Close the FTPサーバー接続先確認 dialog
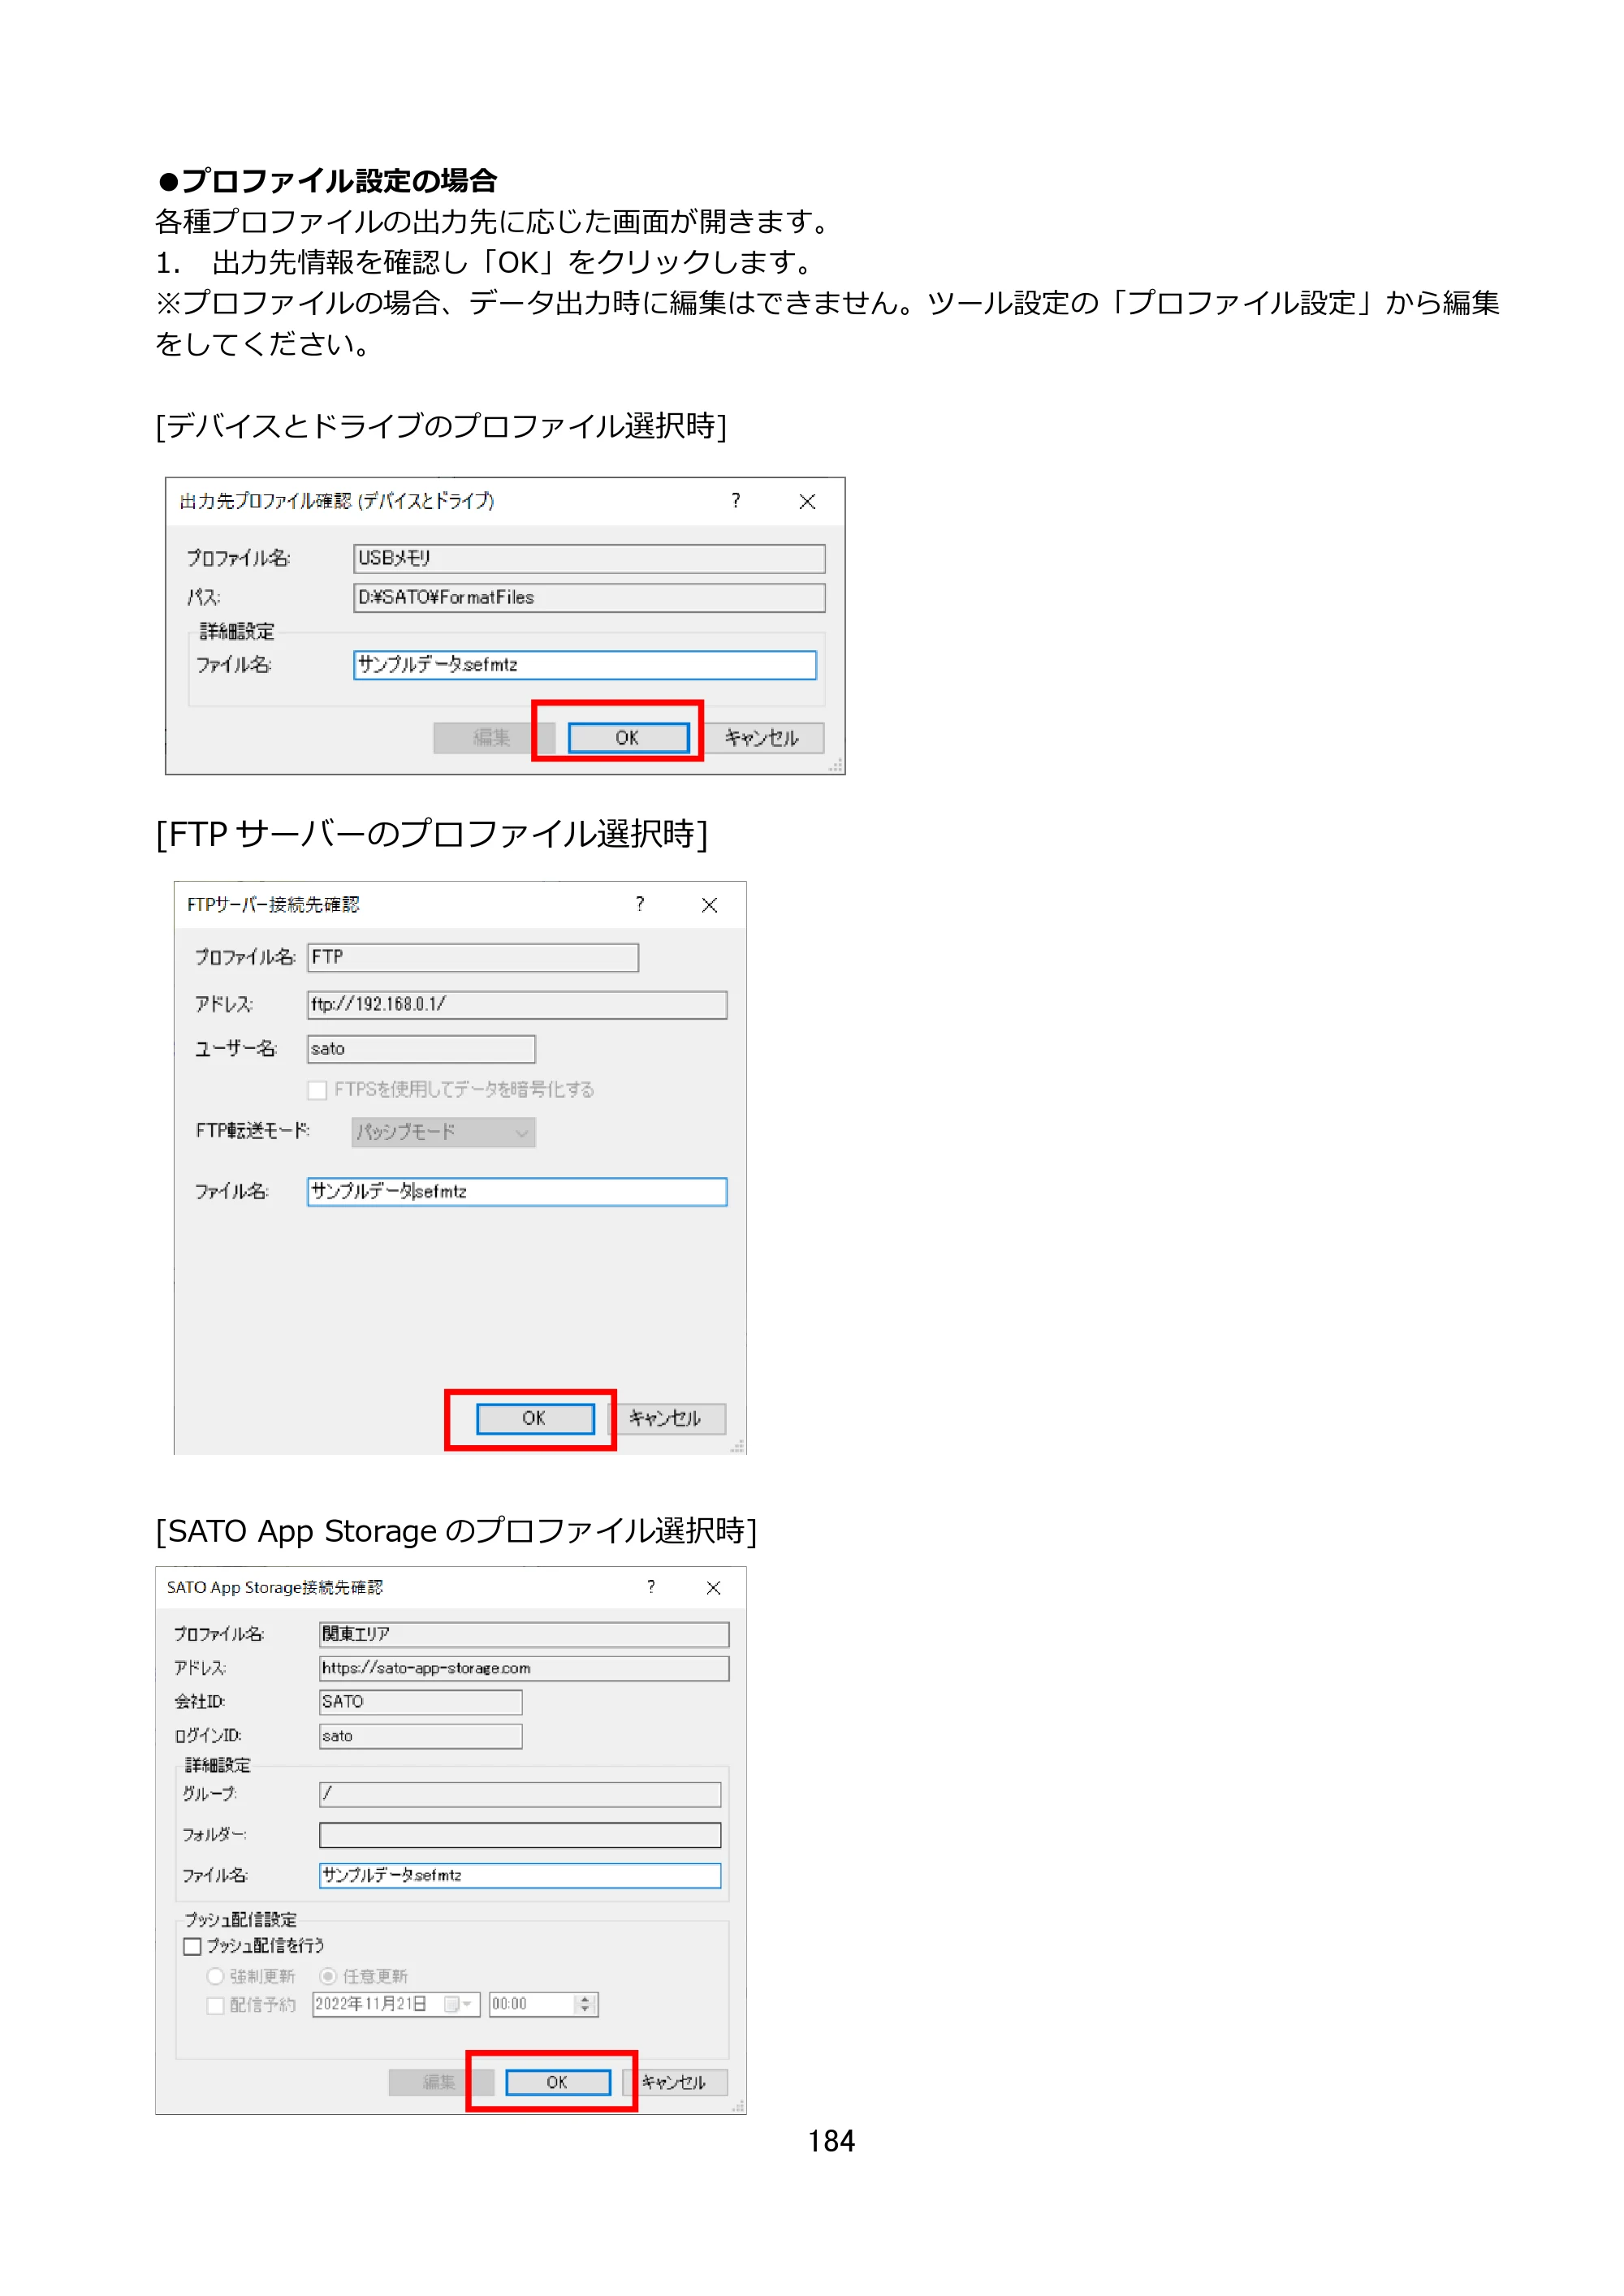The height and width of the screenshot is (2296, 1624). click(x=709, y=905)
